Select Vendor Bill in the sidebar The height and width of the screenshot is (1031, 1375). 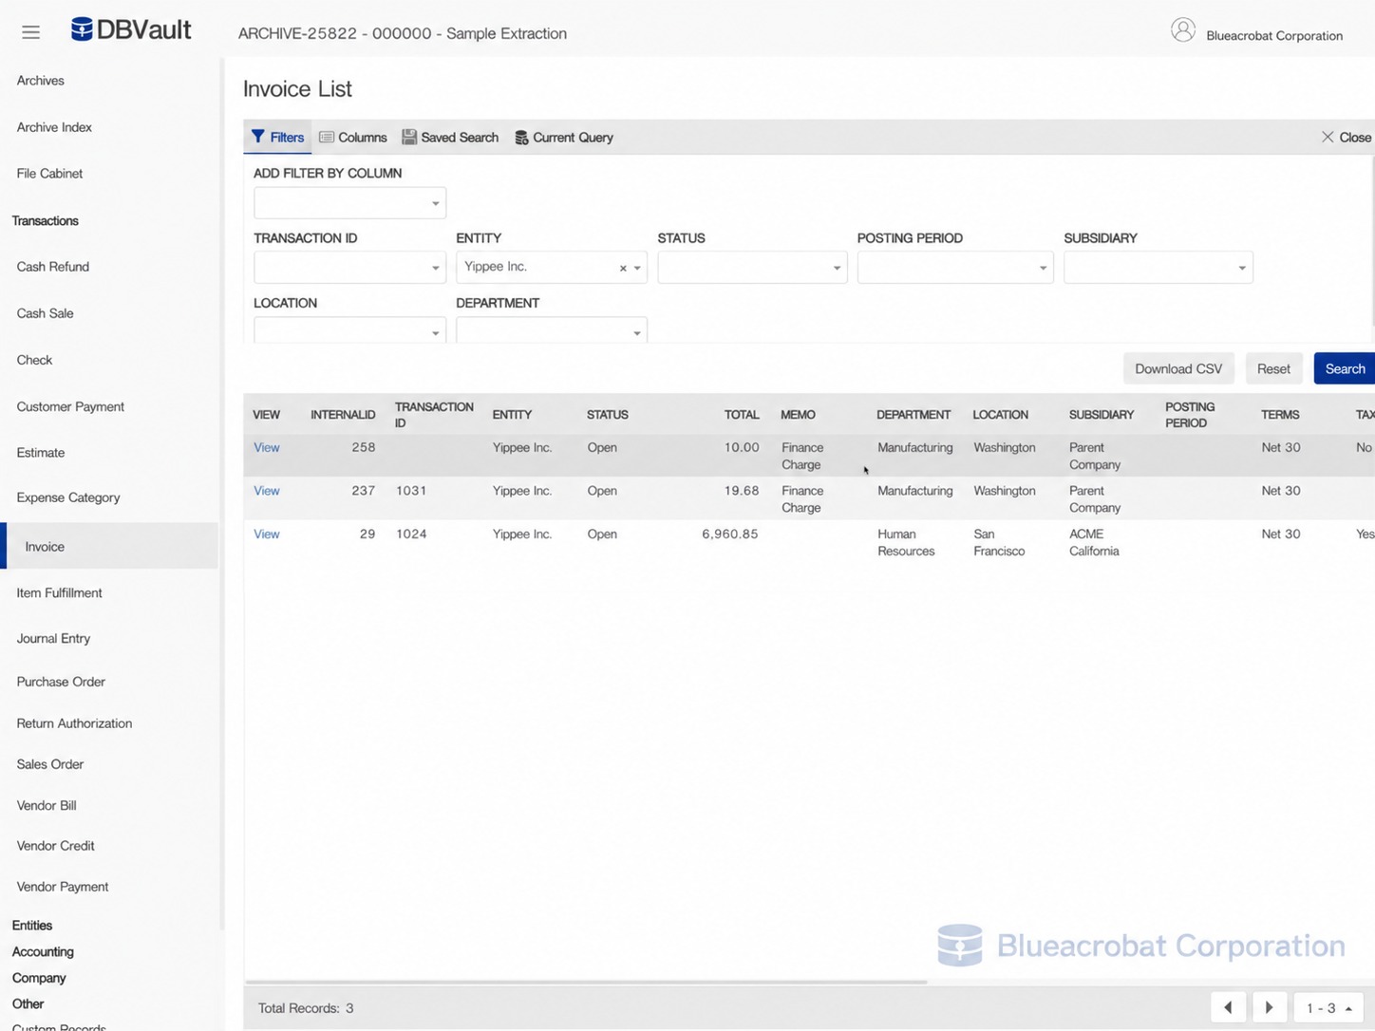pos(47,805)
